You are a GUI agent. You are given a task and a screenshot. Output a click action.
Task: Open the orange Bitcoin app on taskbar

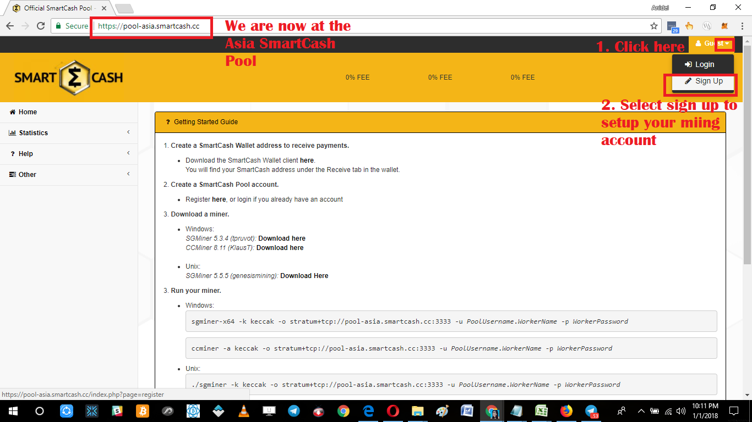click(143, 410)
